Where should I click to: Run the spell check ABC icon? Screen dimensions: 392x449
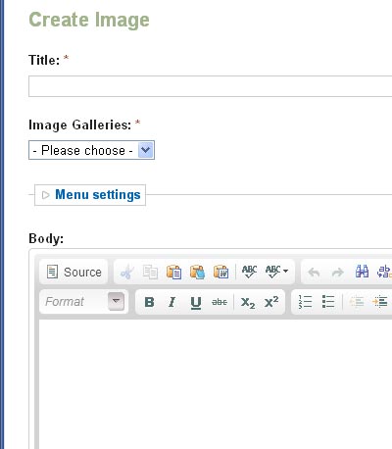(249, 272)
